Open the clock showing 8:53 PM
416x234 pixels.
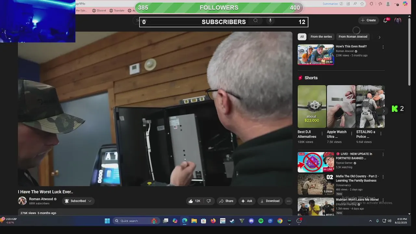pos(401,221)
